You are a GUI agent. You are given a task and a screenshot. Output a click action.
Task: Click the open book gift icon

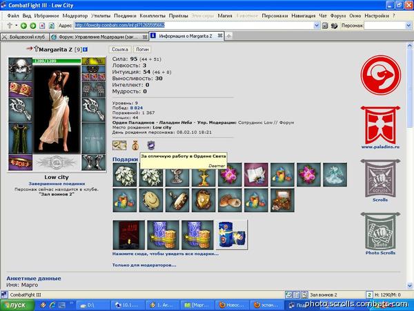click(256, 175)
